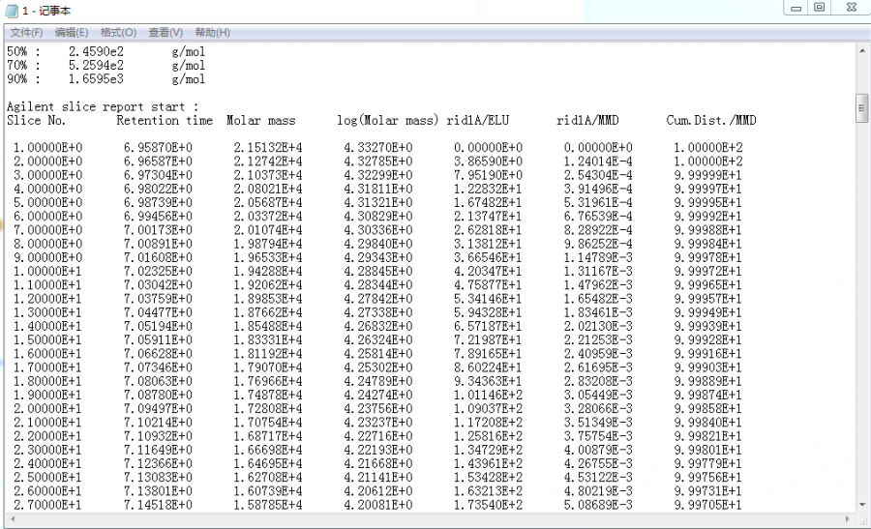Click Cum.Dist. value 9.99999E+1
The image size is (871, 529).
pyautogui.click(x=707, y=175)
